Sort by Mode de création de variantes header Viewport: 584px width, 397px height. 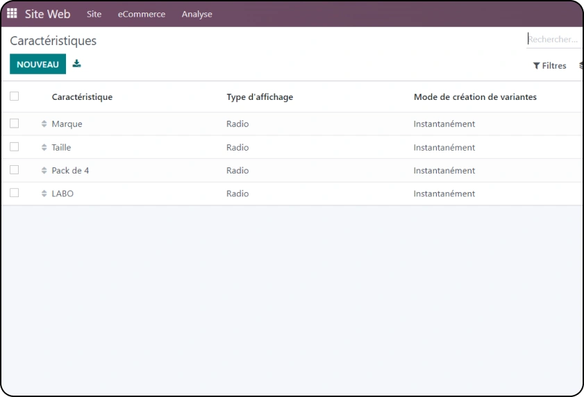click(475, 97)
